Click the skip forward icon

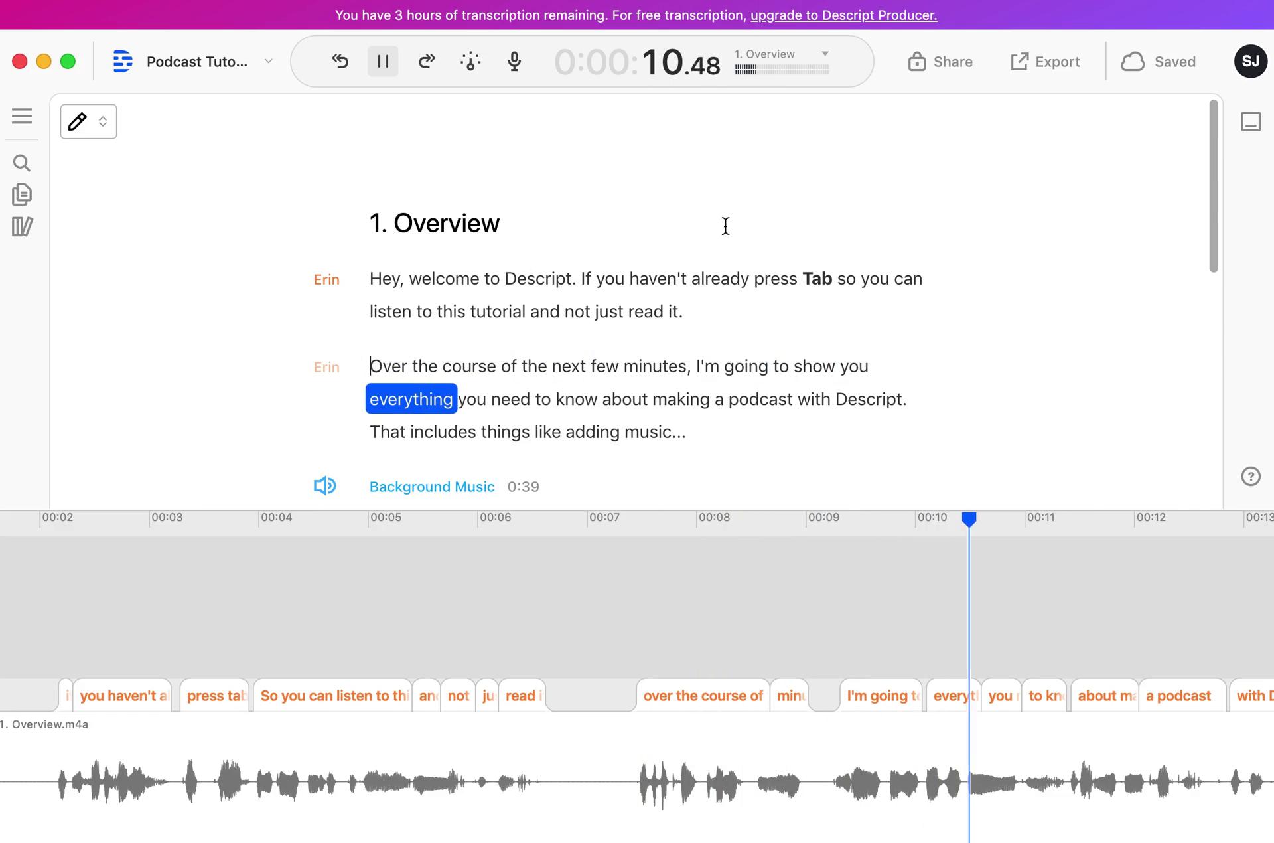[x=425, y=62]
